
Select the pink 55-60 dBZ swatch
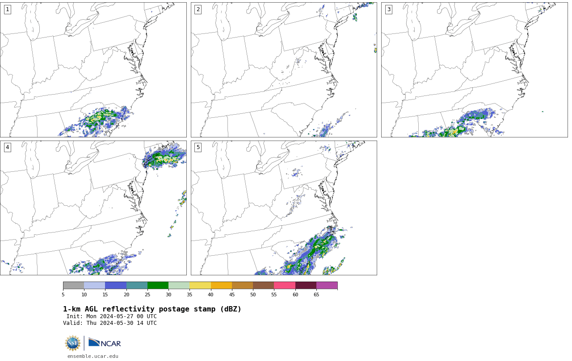click(285, 286)
